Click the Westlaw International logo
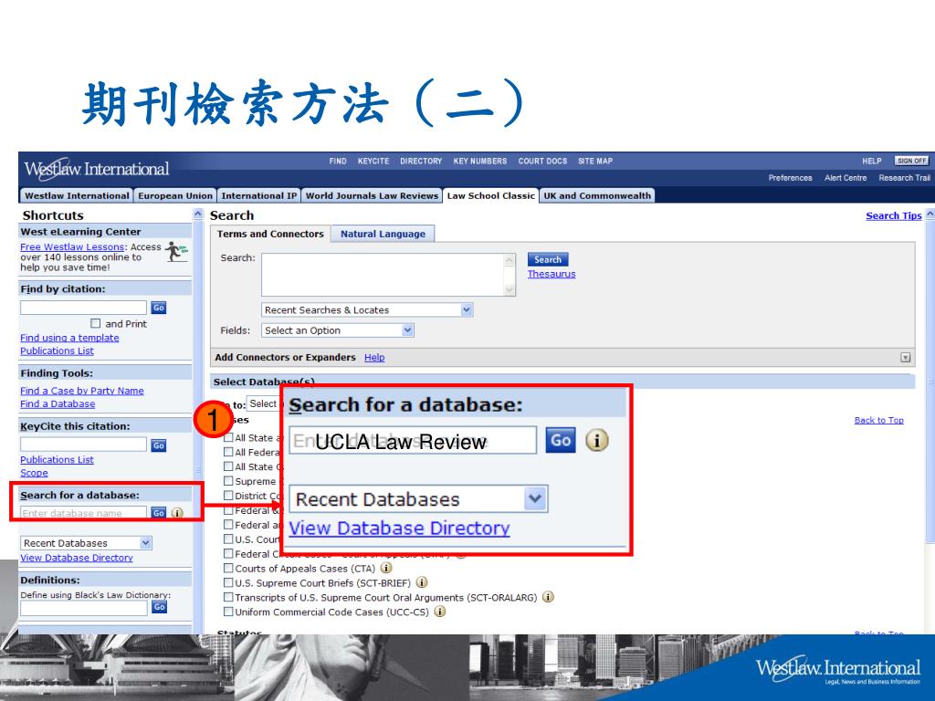Screen dimensions: 935x701 [x=97, y=169]
